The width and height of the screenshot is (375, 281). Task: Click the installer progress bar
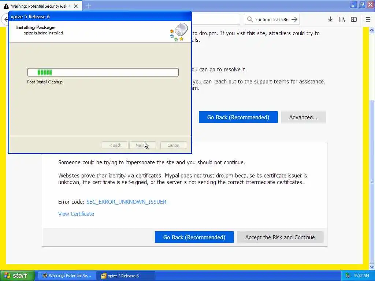pos(103,72)
